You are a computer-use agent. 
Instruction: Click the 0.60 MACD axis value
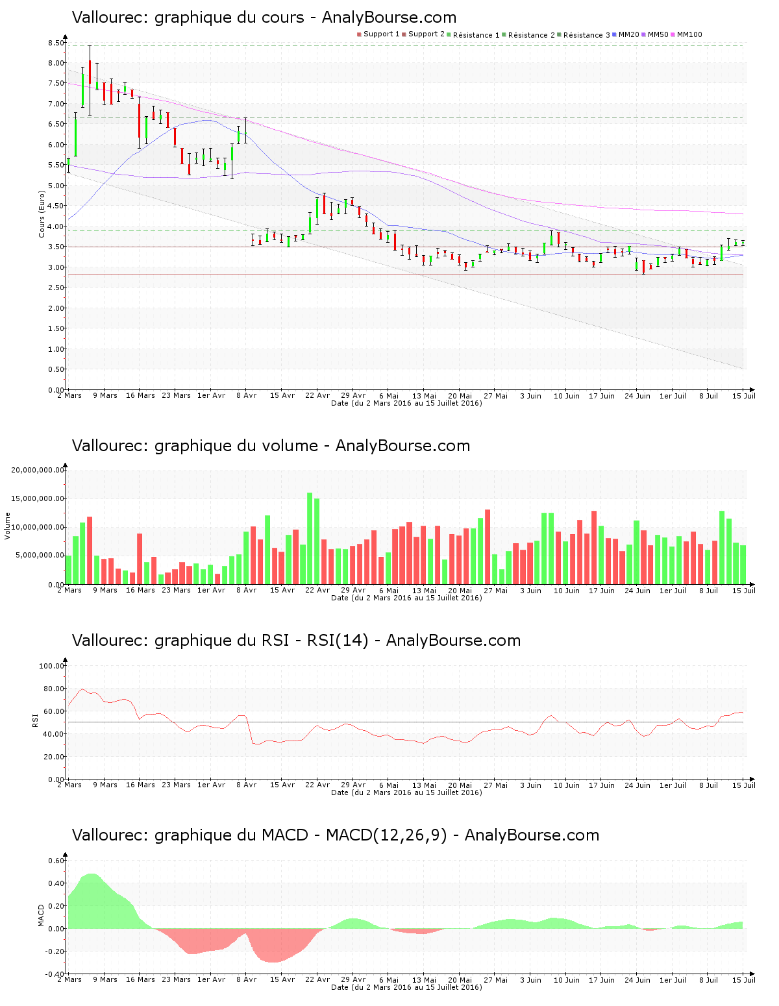[56, 861]
